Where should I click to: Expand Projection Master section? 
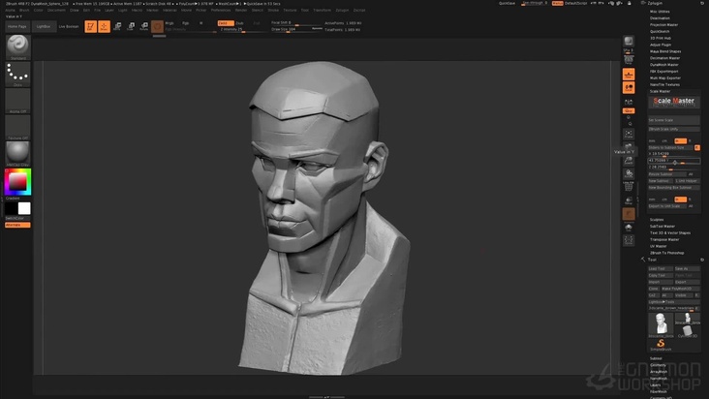(663, 25)
